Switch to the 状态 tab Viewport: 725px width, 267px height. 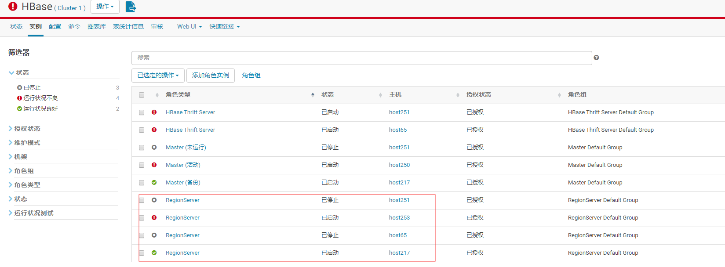(16, 26)
